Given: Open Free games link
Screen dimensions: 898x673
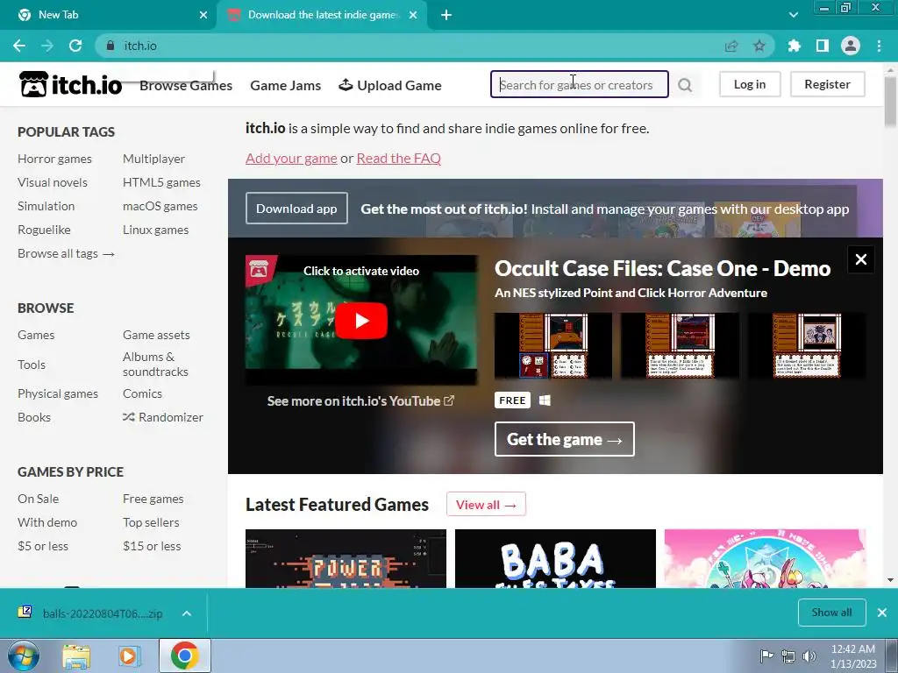Looking at the screenshot, I should [x=153, y=499].
